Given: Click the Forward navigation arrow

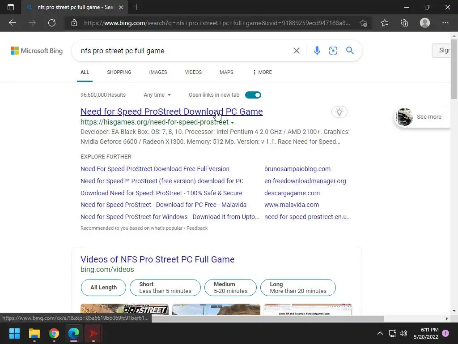Looking at the screenshot, I should [32, 23].
